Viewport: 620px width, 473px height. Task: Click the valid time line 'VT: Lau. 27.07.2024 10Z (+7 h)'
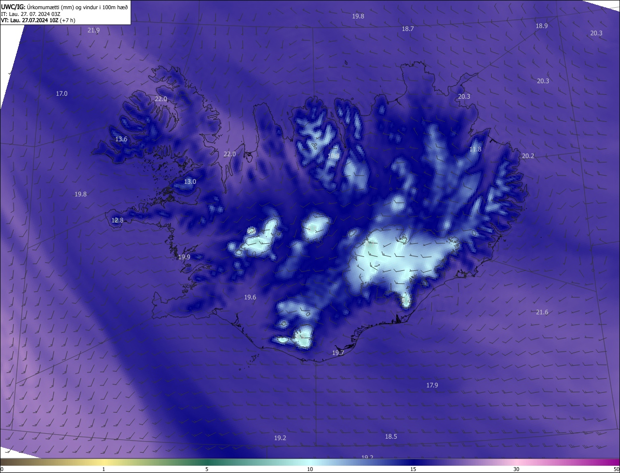[x=38, y=20]
